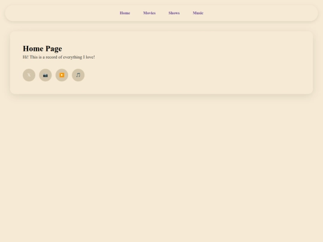Click the Home Page heading
Screen dimensions: 323x242
[x=42, y=49]
